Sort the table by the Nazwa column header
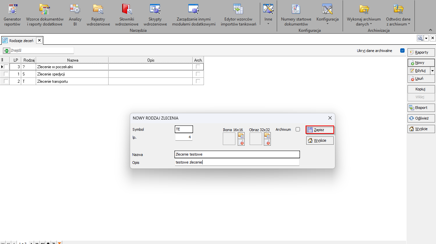Viewport: 436px width, 244px height. pos(72,60)
